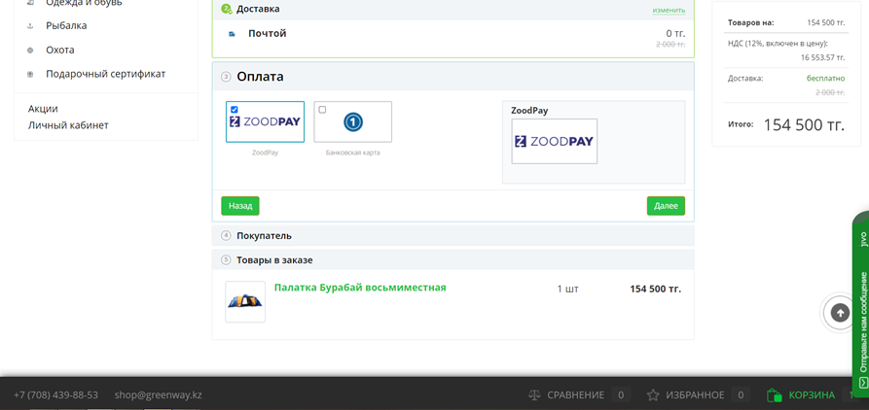The height and width of the screenshot is (410, 869).
Task: Click the comparison counter 0
Action: click(x=621, y=395)
